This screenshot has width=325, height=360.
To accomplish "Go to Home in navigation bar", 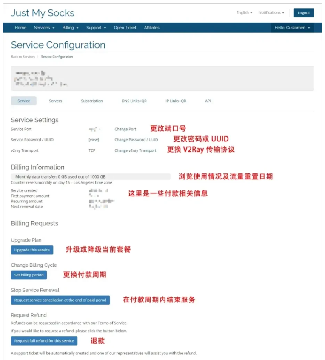I will [x=20, y=28].
